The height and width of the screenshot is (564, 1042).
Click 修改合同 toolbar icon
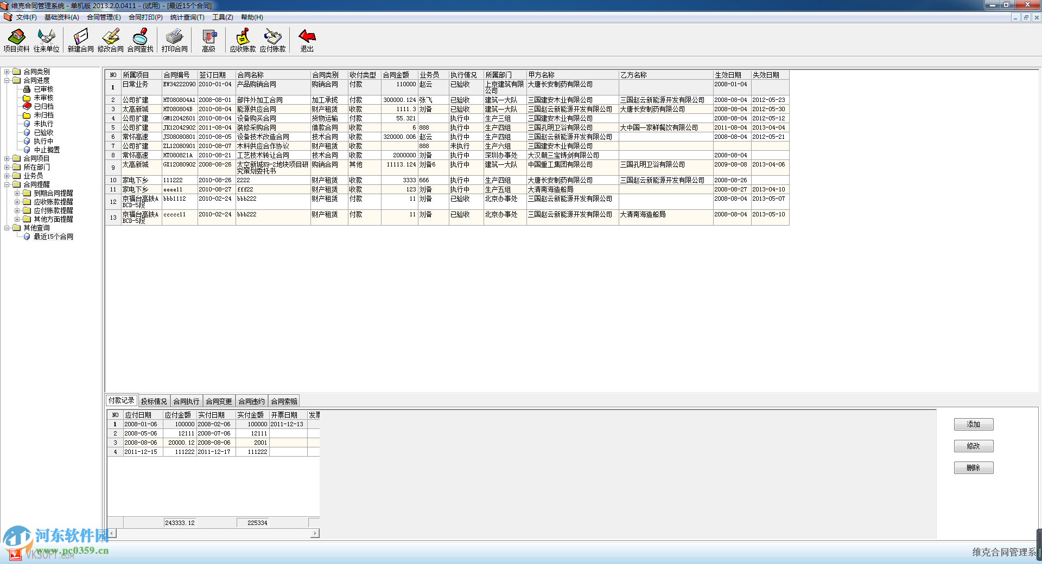click(x=110, y=41)
